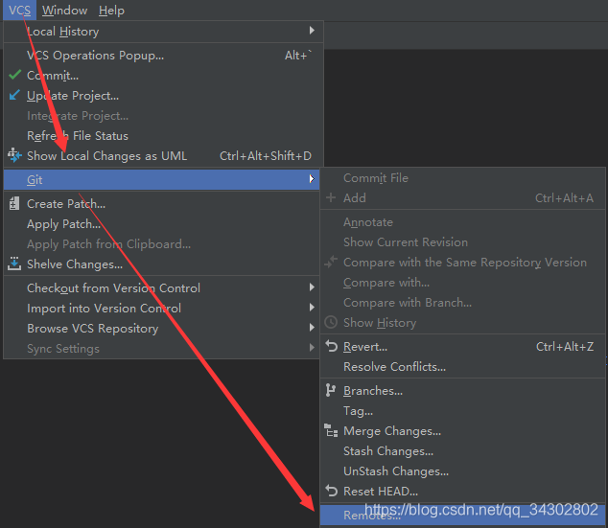Select Checkout from Version Control

pos(161,287)
